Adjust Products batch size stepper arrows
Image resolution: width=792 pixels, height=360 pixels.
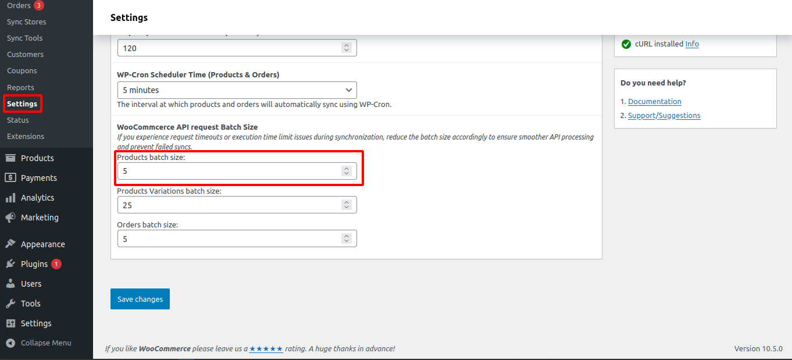click(x=347, y=171)
